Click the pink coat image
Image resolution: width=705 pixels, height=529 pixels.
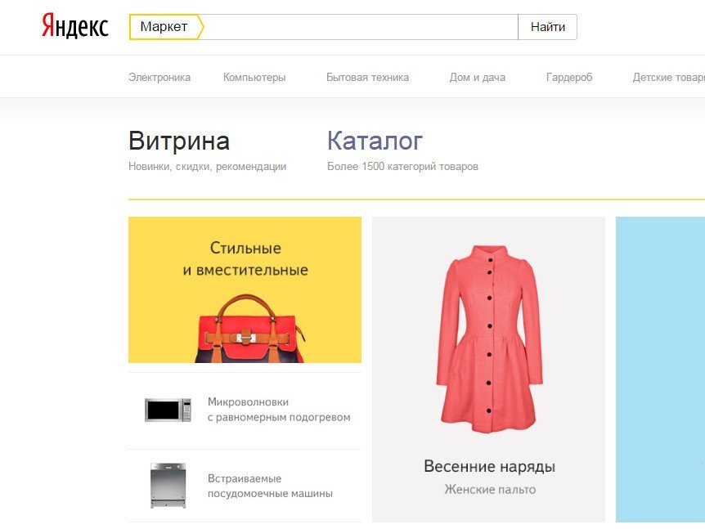489,338
